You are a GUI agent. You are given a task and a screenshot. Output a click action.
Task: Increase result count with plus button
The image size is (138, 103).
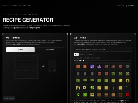tap(55, 71)
